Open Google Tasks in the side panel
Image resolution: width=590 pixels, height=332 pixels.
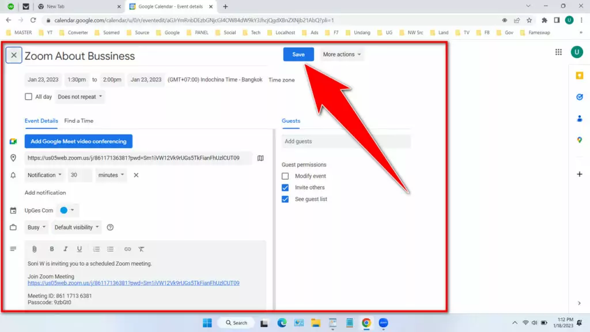point(580,97)
